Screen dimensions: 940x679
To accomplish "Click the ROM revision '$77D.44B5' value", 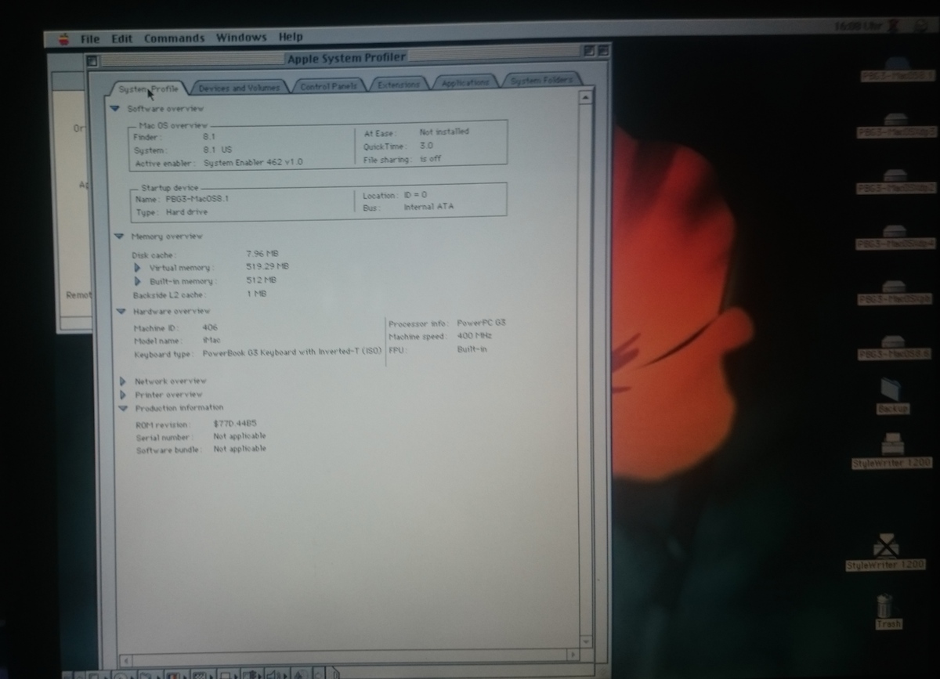I will tap(235, 424).
